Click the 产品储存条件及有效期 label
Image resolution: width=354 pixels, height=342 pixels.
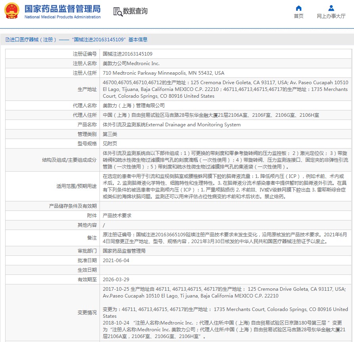click(73, 206)
